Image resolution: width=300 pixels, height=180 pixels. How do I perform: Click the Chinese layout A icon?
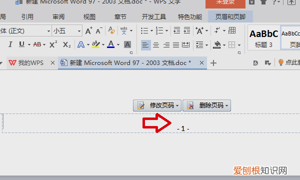click(199, 30)
